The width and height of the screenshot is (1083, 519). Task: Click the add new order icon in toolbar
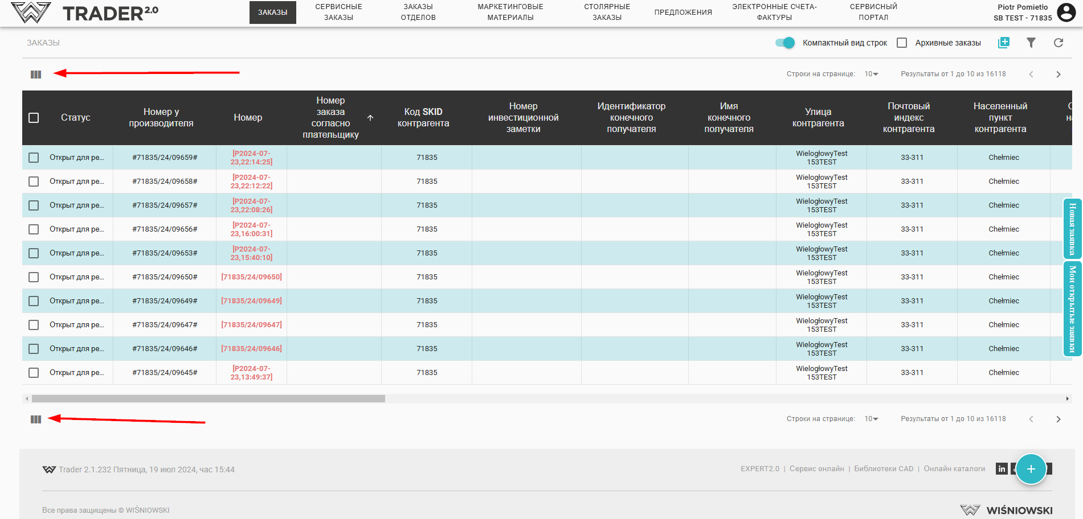(1004, 43)
